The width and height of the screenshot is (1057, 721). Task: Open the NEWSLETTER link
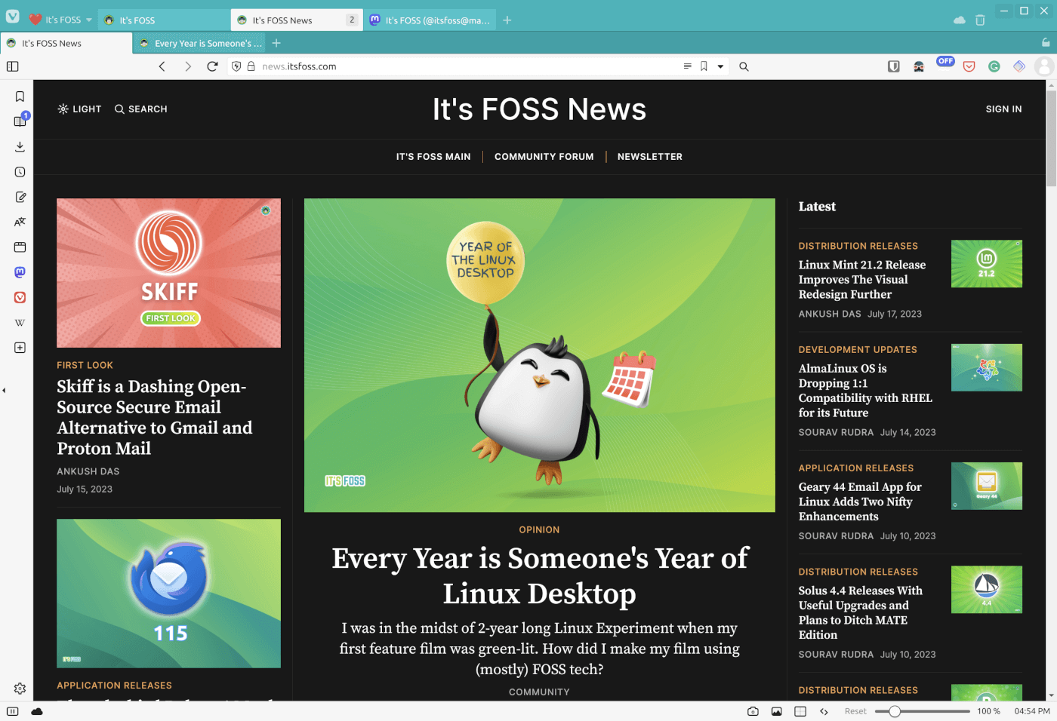pyautogui.click(x=649, y=157)
